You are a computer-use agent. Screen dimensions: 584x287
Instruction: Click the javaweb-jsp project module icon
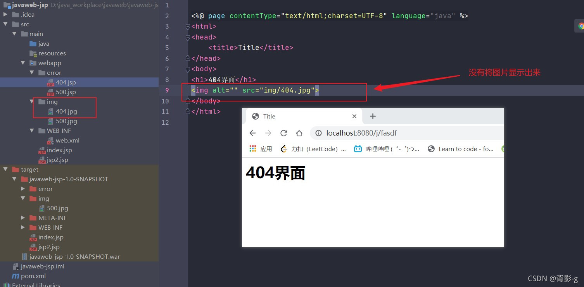(7, 5)
